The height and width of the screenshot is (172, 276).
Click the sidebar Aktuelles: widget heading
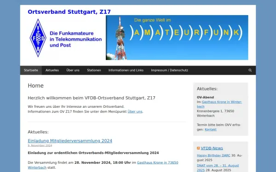point(207,89)
